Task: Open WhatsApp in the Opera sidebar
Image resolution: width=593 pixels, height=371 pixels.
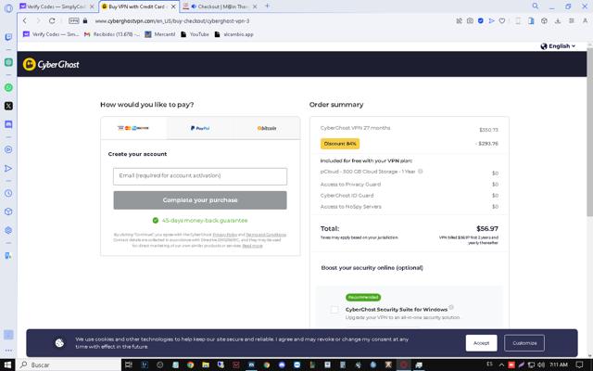Action: click(x=8, y=87)
